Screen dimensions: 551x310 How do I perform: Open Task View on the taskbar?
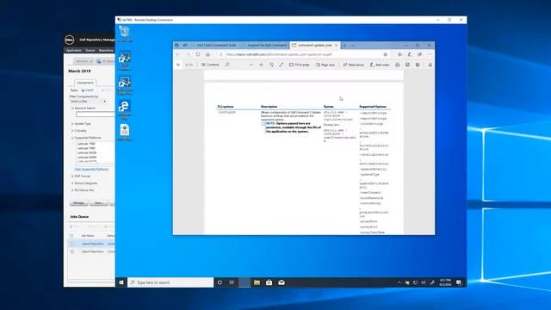coord(232,282)
